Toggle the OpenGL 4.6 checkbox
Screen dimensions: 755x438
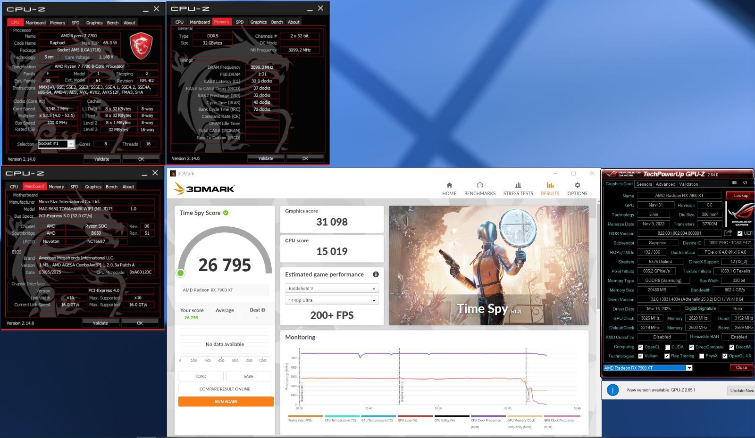(x=725, y=356)
